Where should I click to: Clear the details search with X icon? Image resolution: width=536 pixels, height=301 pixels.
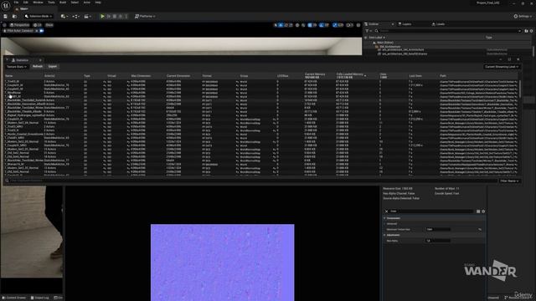387,212
